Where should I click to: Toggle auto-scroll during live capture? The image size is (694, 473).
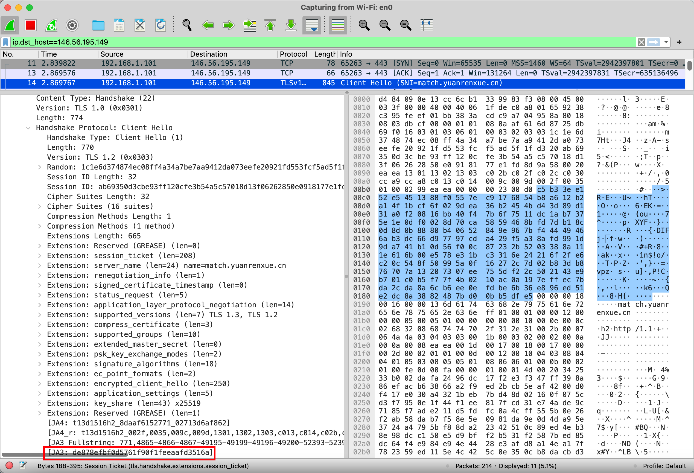311,25
